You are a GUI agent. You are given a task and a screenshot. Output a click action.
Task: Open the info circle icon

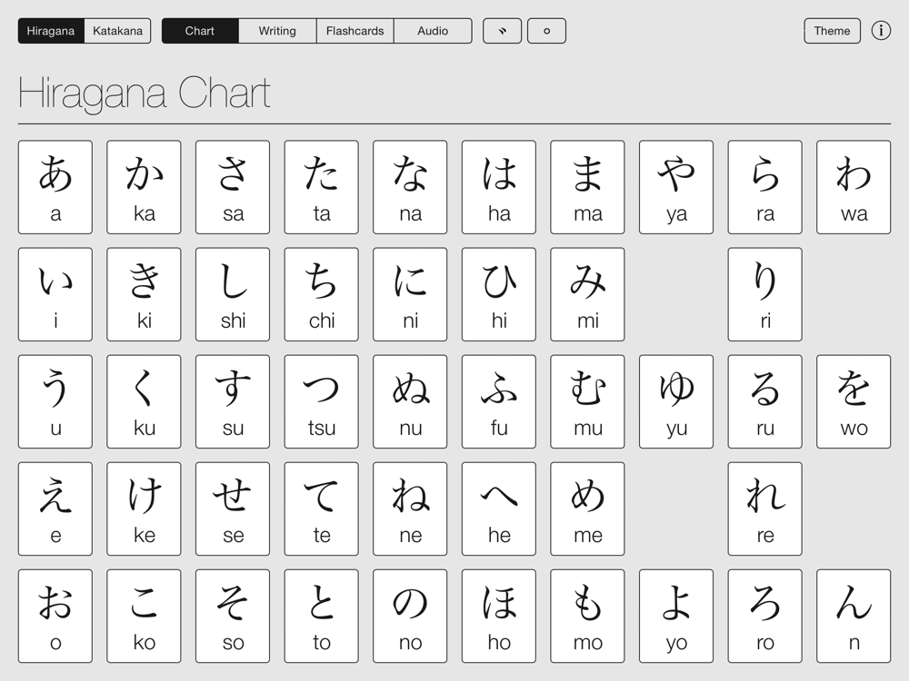coord(881,30)
